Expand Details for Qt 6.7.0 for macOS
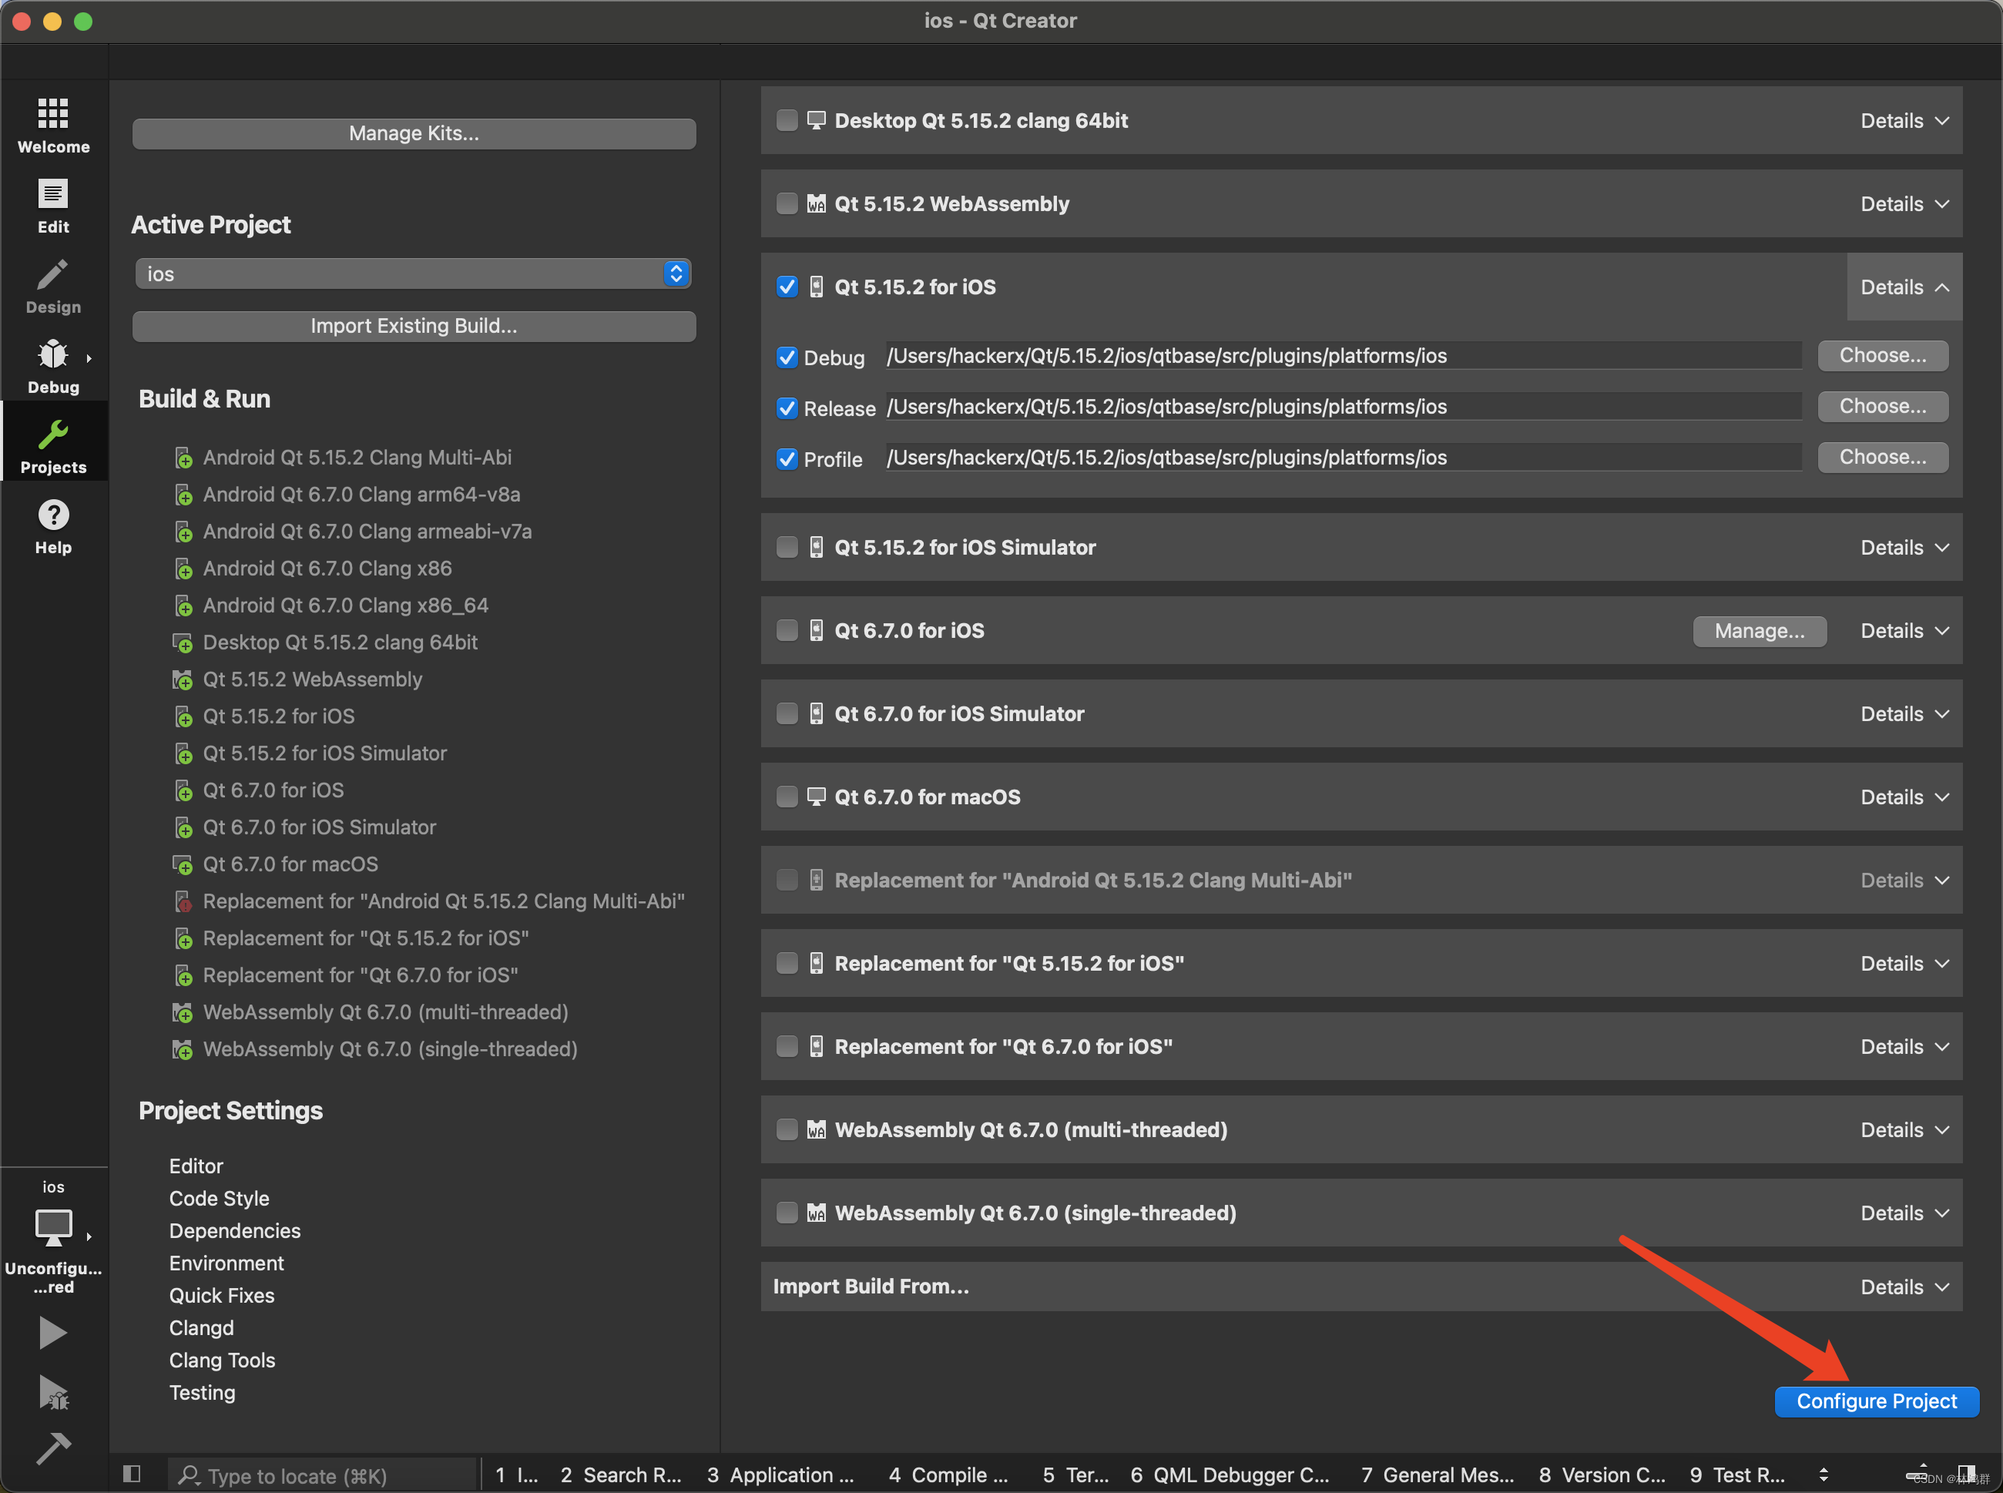 click(x=1904, y=797)
